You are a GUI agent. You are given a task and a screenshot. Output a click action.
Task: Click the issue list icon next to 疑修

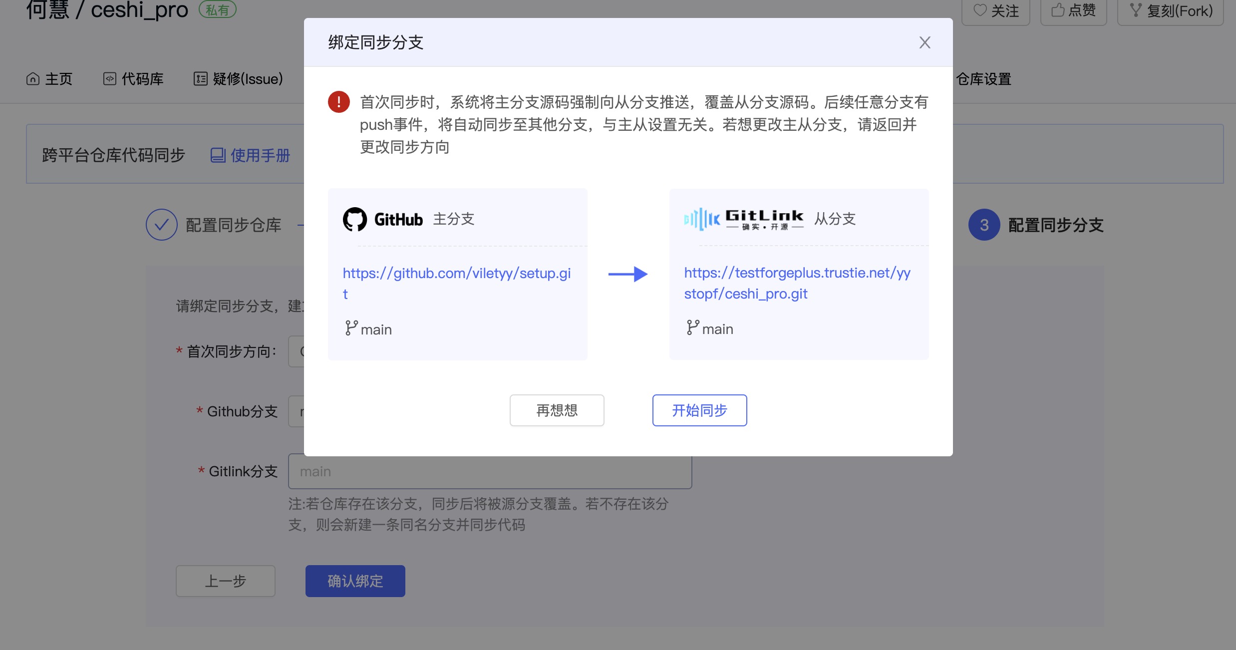201,79
